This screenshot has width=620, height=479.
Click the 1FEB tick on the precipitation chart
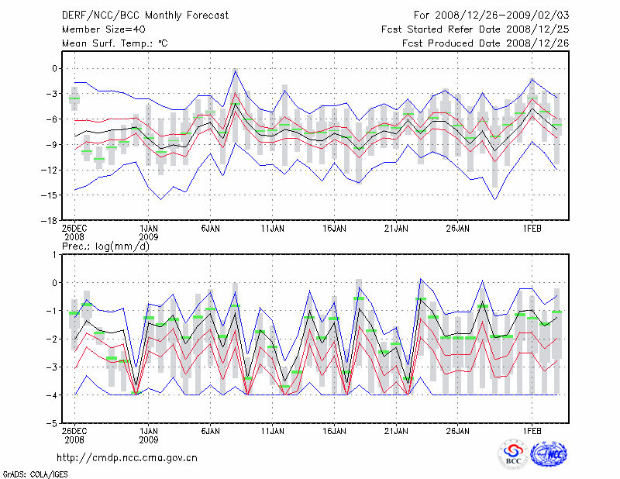coord(532,430)
